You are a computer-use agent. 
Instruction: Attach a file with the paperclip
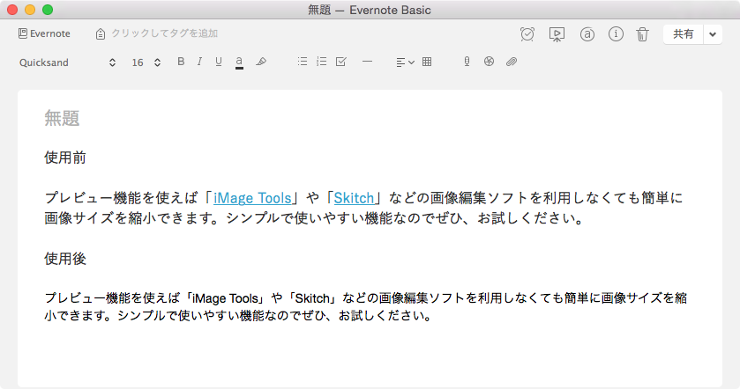pyautogui.click(x=511, y=62)
